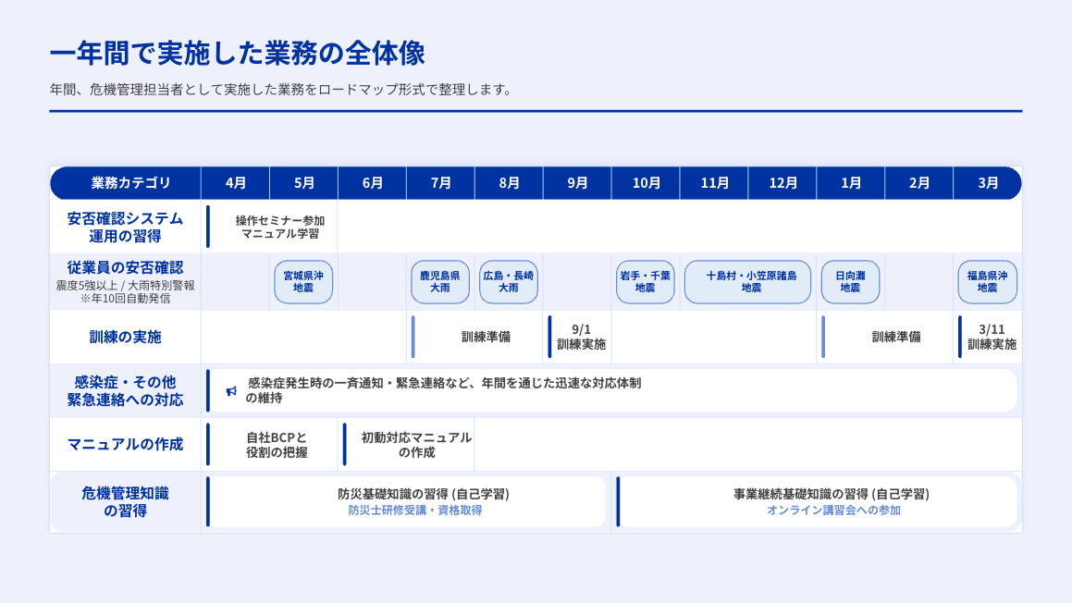Select the 訓練の実施 row label
The height and width of the screenshot is (603, 1072).
click(126, 338)
